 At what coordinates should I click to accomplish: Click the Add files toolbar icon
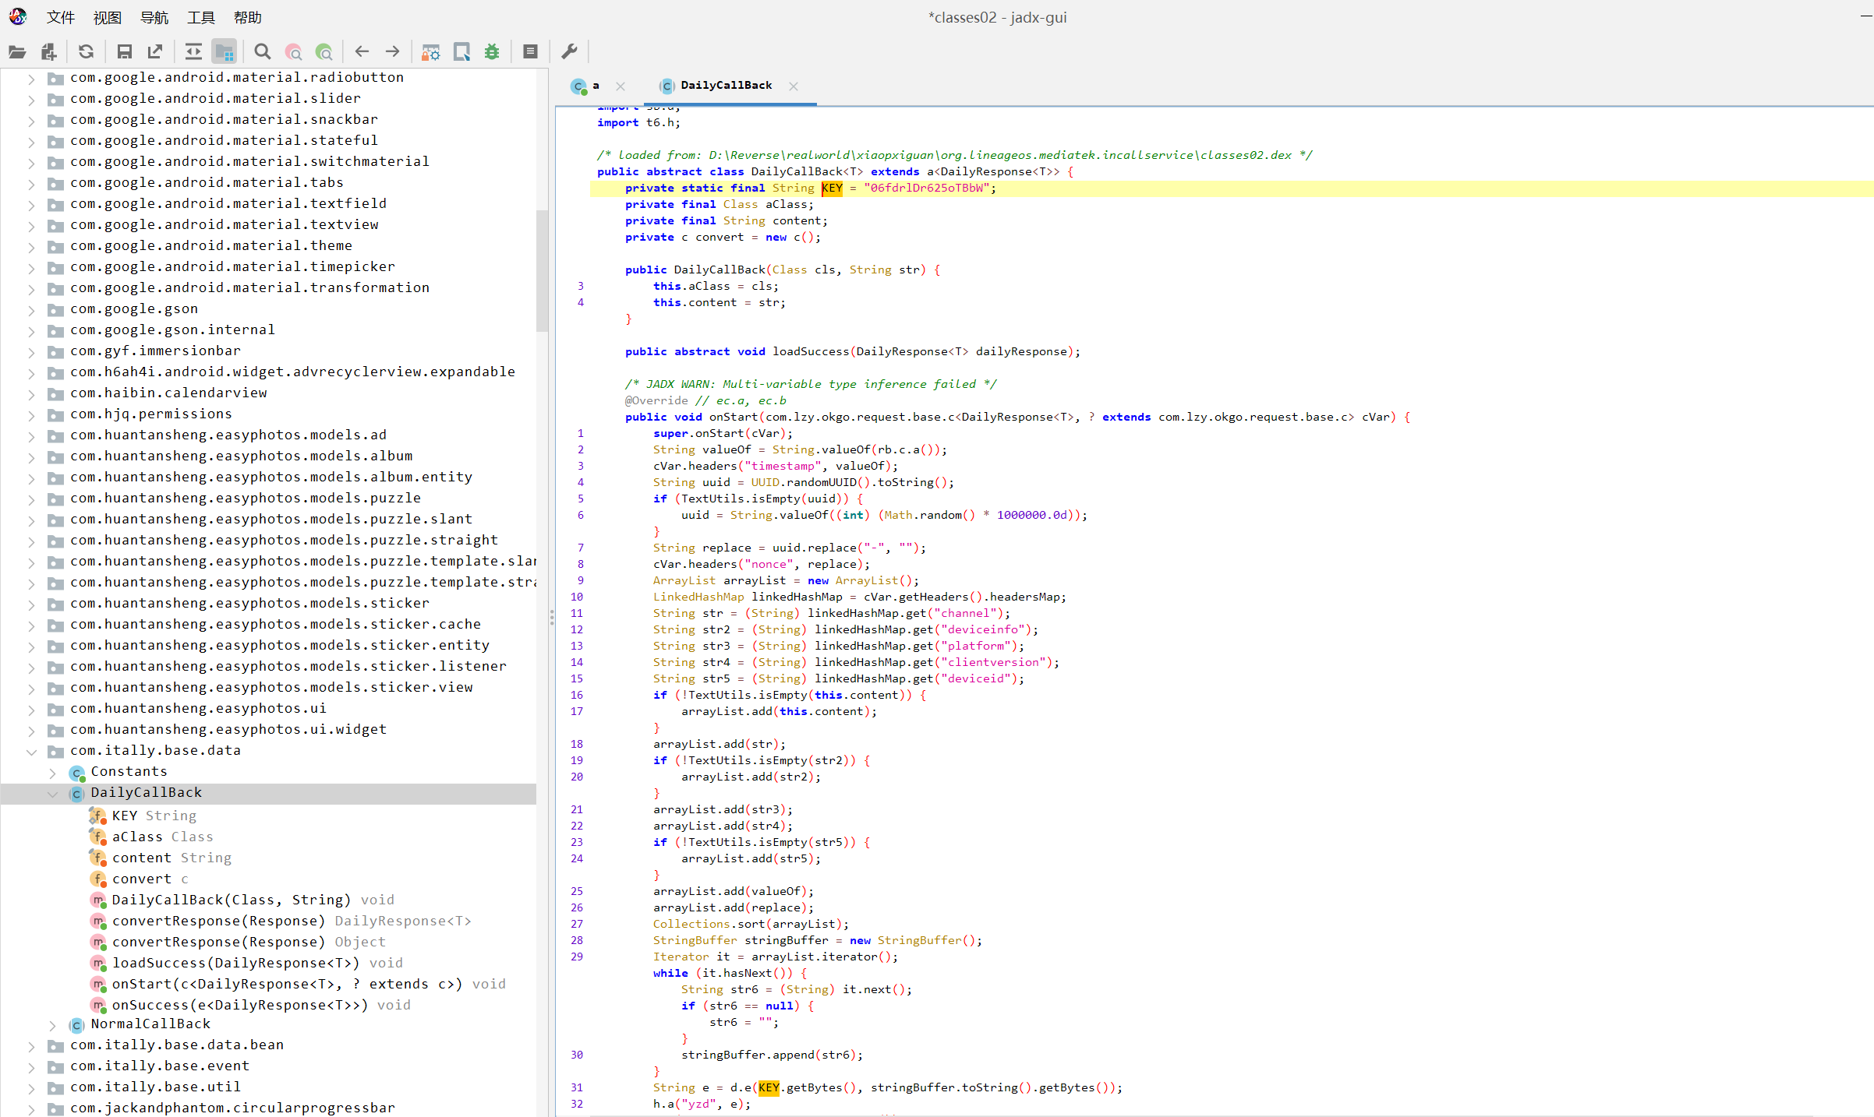tap(49, 52)
